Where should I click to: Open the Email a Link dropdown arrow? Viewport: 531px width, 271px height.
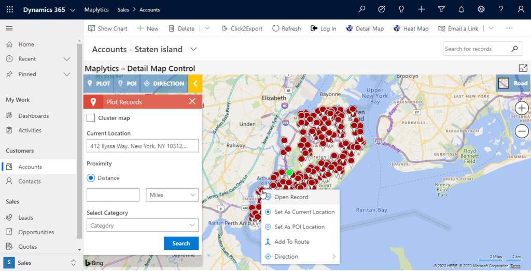(x=491, y=28)
